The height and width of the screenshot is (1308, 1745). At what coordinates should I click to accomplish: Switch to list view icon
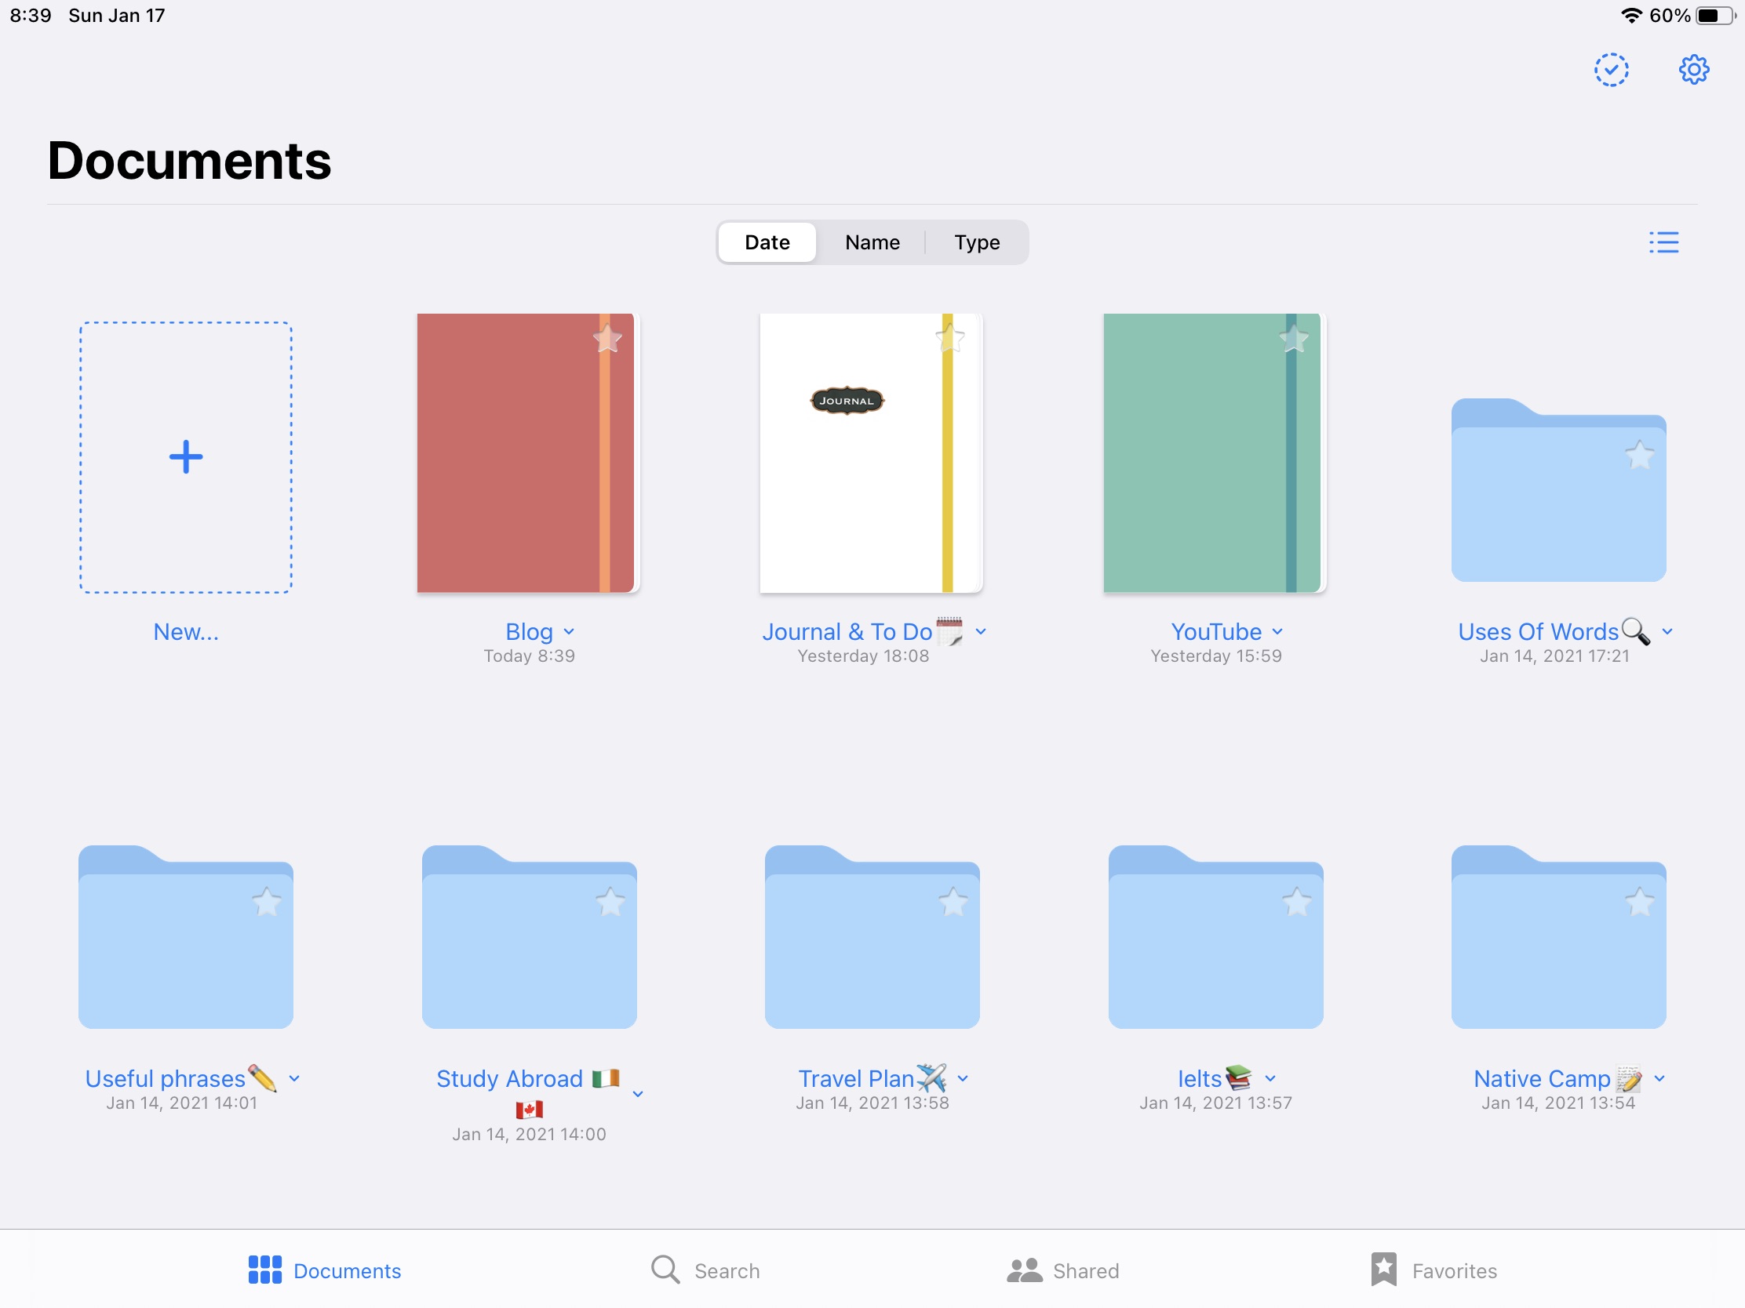1663,242
